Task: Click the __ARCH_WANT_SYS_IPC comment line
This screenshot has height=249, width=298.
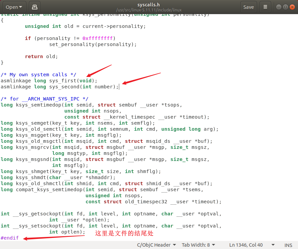Action: pos(44,99)
